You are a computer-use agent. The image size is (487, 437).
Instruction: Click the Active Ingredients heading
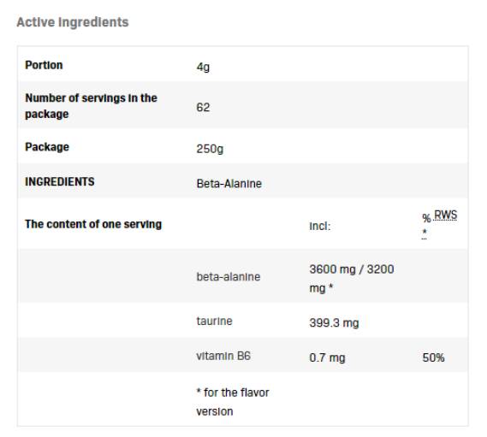(73, 22)
